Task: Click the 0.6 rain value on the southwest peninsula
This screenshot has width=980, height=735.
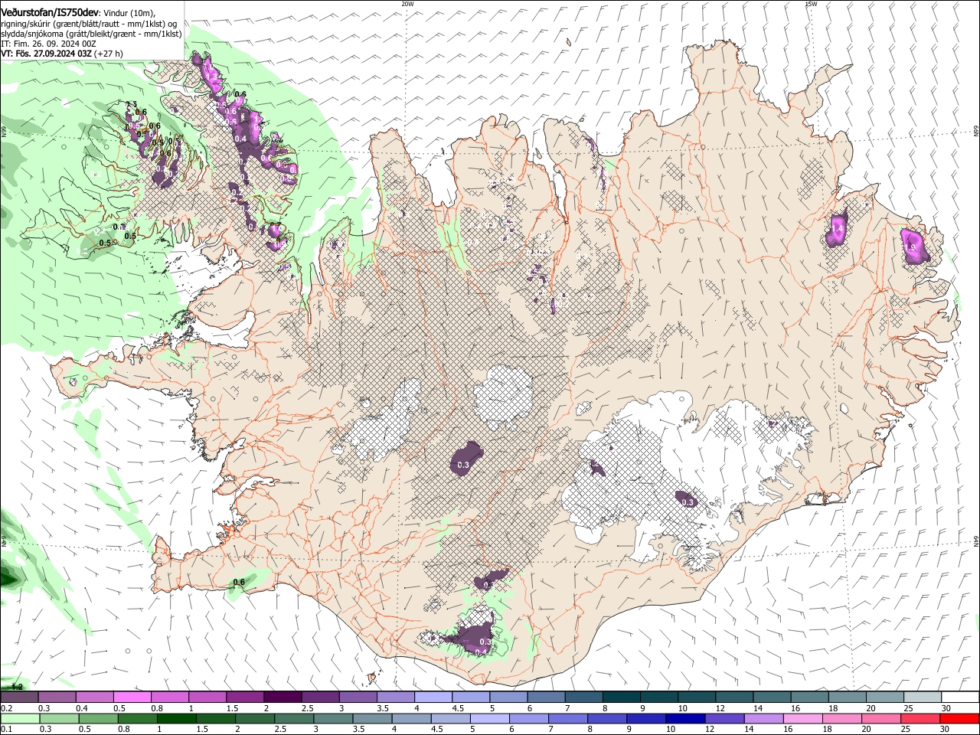Action: tap(239, 582)
